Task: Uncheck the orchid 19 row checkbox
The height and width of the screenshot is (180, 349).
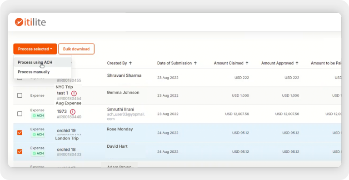Action: (x=20, y=133)
